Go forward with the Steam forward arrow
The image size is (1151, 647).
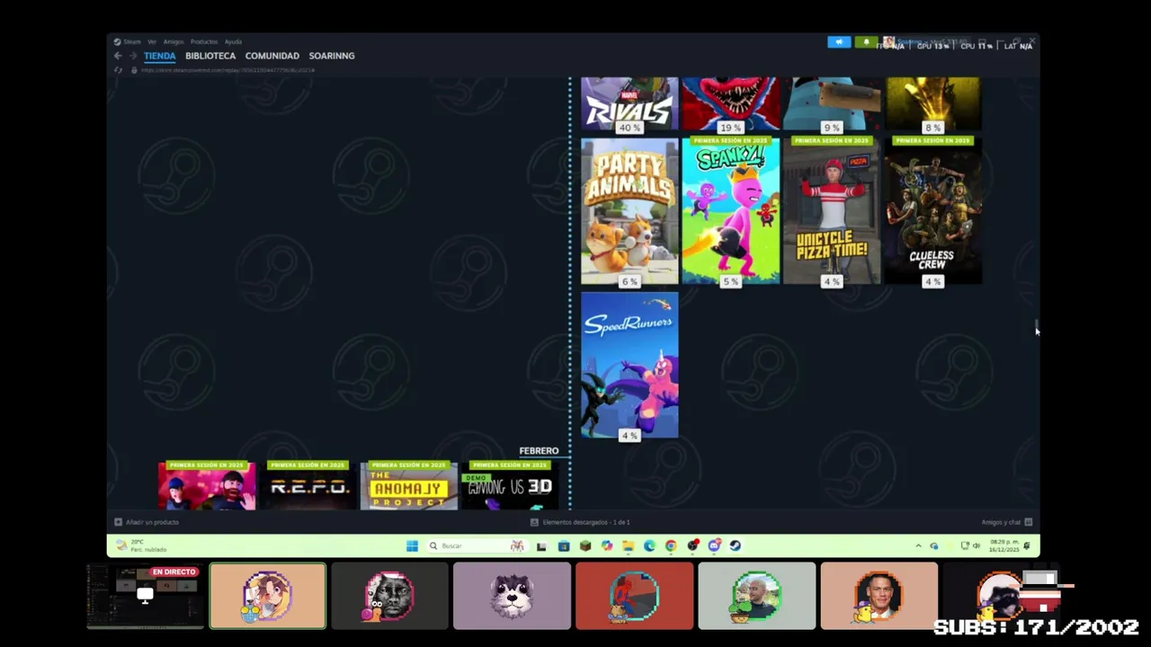(x=133, y=56)
